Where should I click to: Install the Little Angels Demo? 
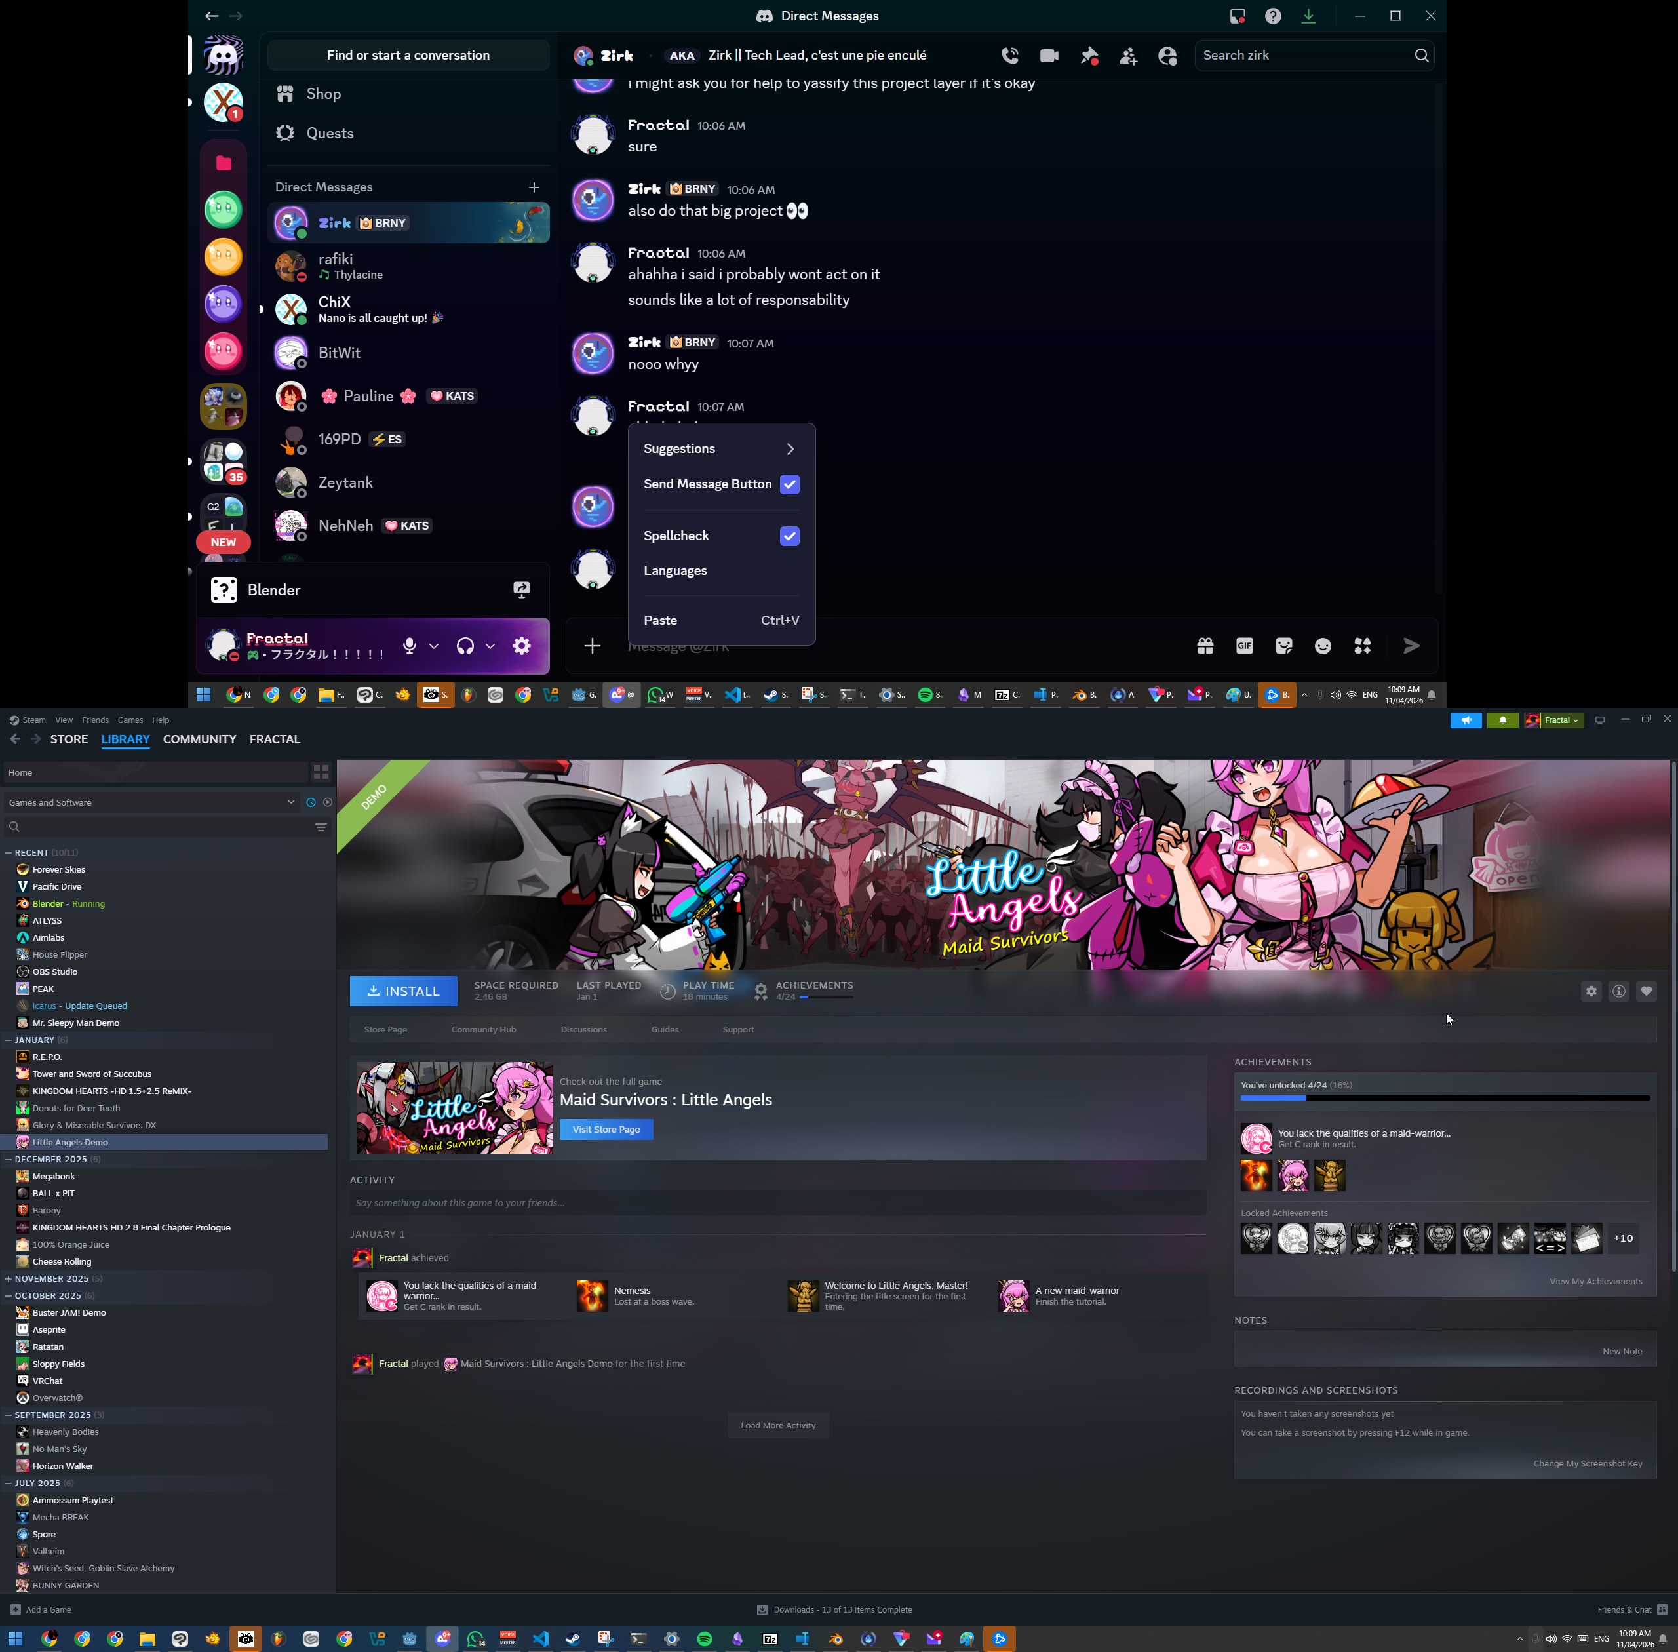point(404,991)
